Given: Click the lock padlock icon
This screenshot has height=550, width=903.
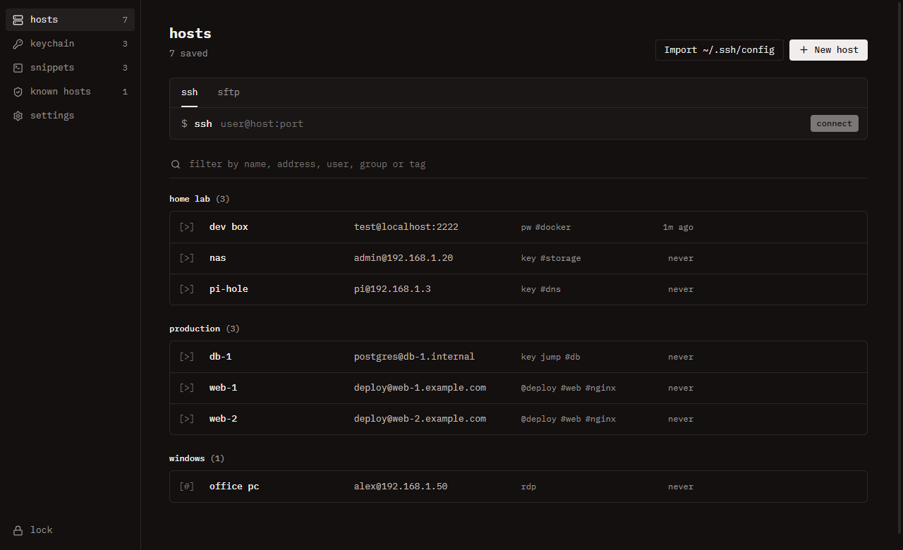Looking at the screenshot, I should pyautogui.click(x=18, y=530).
